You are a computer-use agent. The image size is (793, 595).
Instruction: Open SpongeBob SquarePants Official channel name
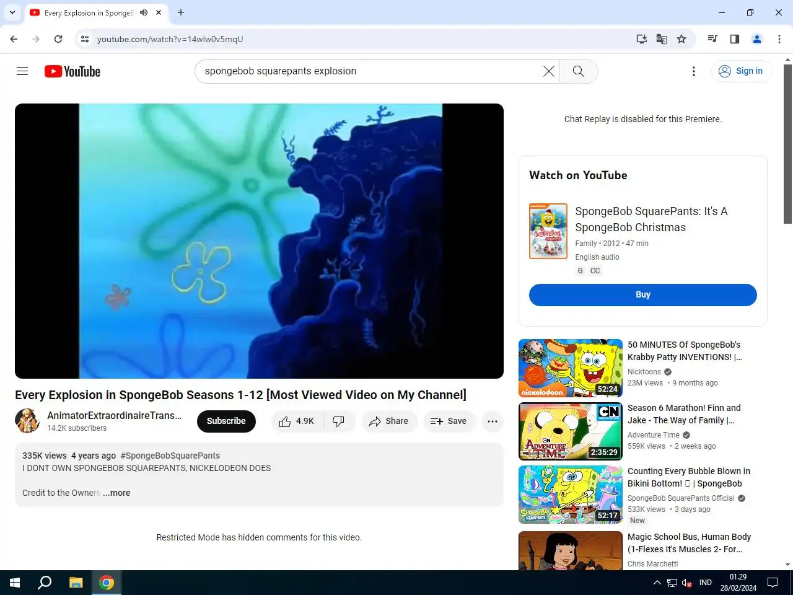tap(681, 498)
